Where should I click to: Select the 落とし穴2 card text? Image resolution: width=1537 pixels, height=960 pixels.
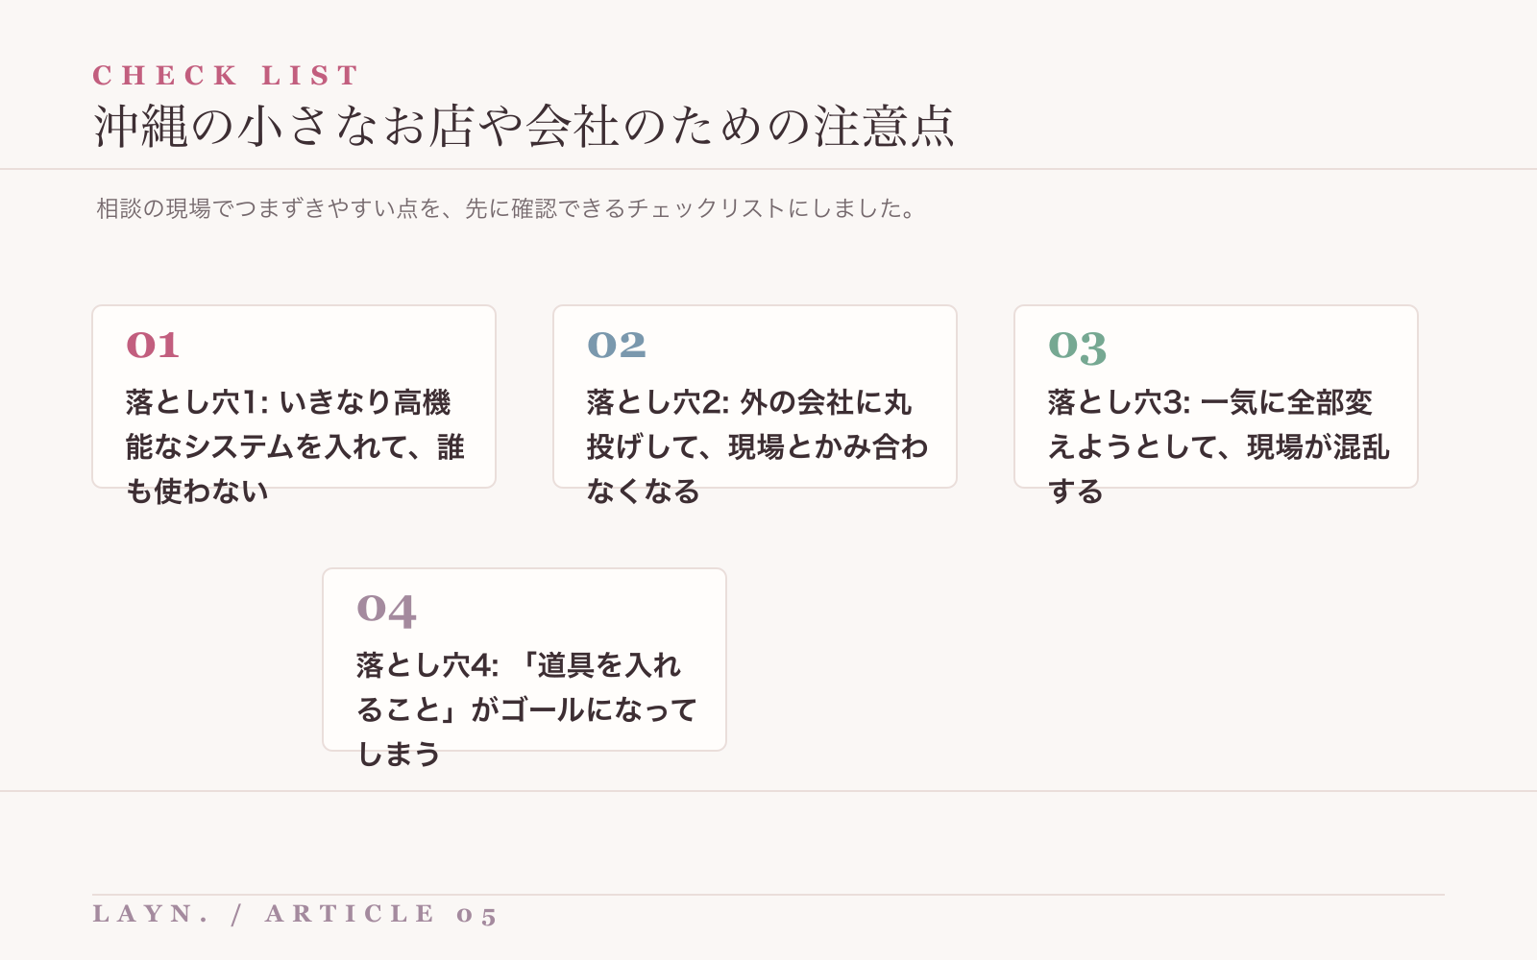pyautogui.click(x=757, y=446)
